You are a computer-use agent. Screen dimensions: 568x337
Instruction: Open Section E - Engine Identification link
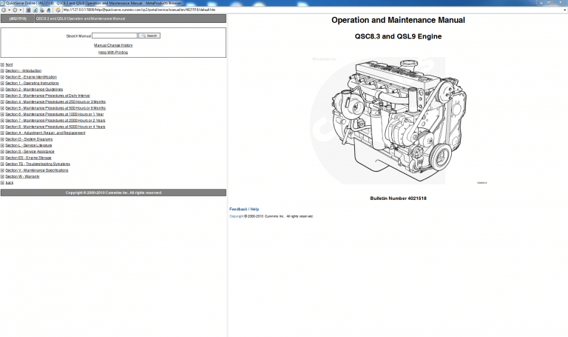tap(31, 77)
